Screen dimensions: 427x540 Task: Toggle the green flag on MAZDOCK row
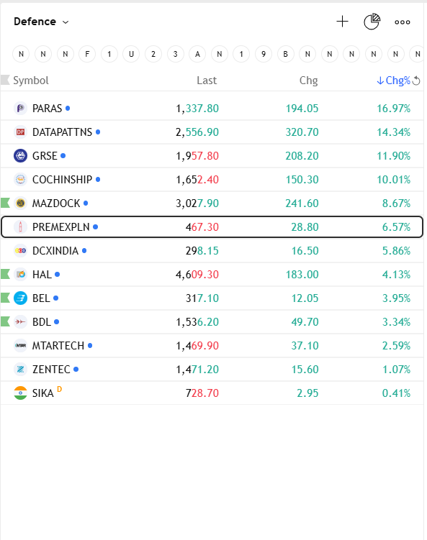pos(5,203)
